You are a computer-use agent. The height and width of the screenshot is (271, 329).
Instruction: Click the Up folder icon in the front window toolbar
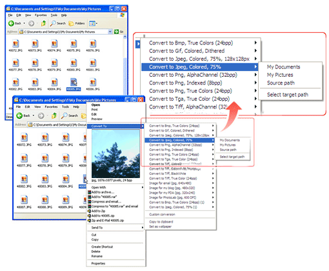(x=54, y=115)
